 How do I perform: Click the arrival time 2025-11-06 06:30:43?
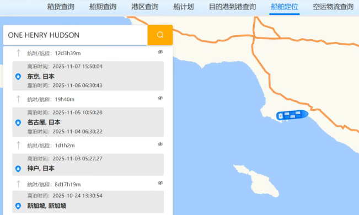[x=77, y=85]
